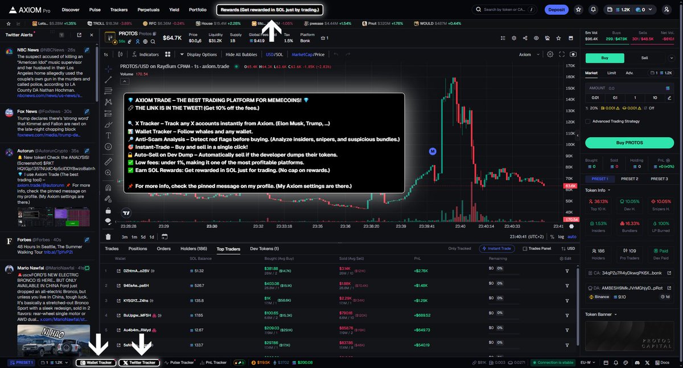Image resolution: width=683 pixels, height=368 pixels.
Task: Click the Deposit button
Action: coord(557,10)
